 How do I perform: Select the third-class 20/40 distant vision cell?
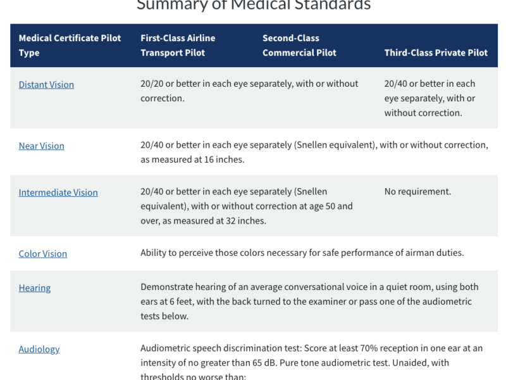click(x=430, y=98)
